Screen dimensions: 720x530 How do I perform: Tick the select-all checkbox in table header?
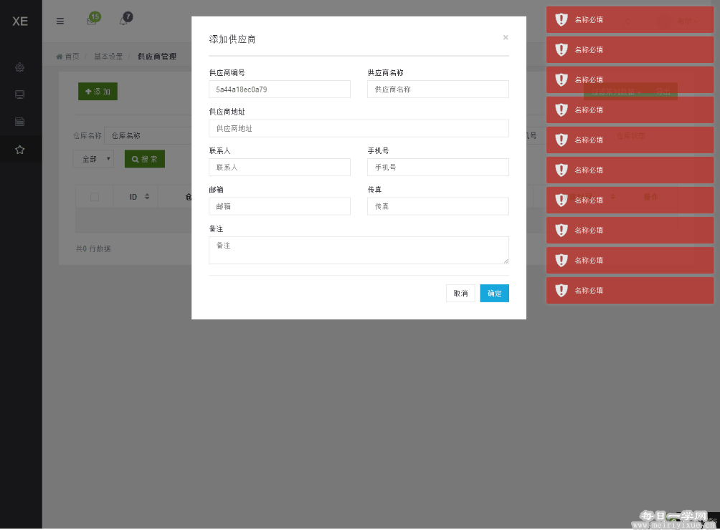click(95, 196)
